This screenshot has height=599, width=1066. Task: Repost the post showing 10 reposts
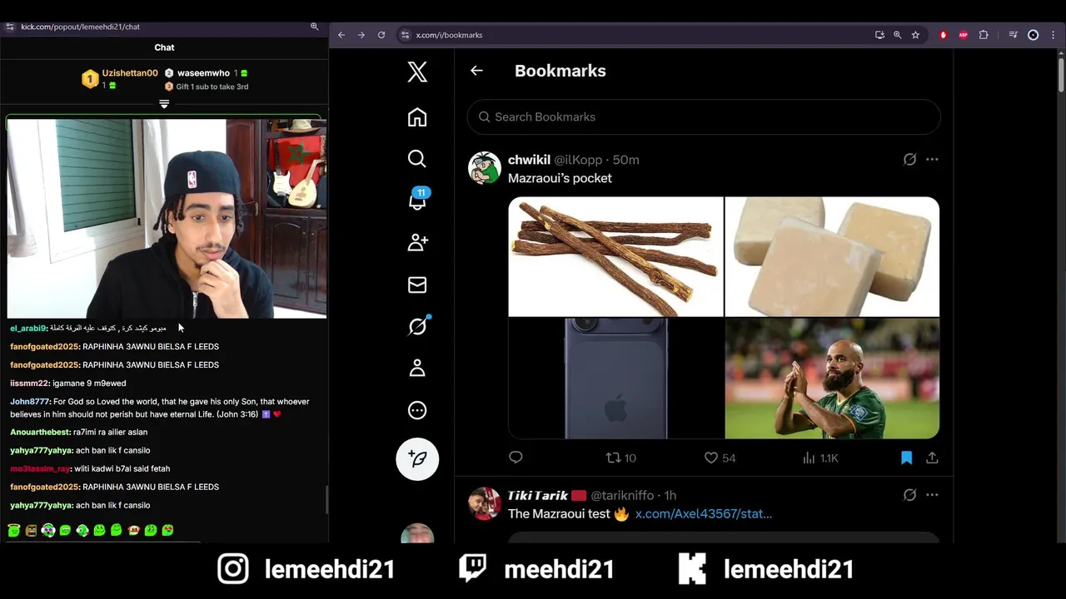[620, 458]
